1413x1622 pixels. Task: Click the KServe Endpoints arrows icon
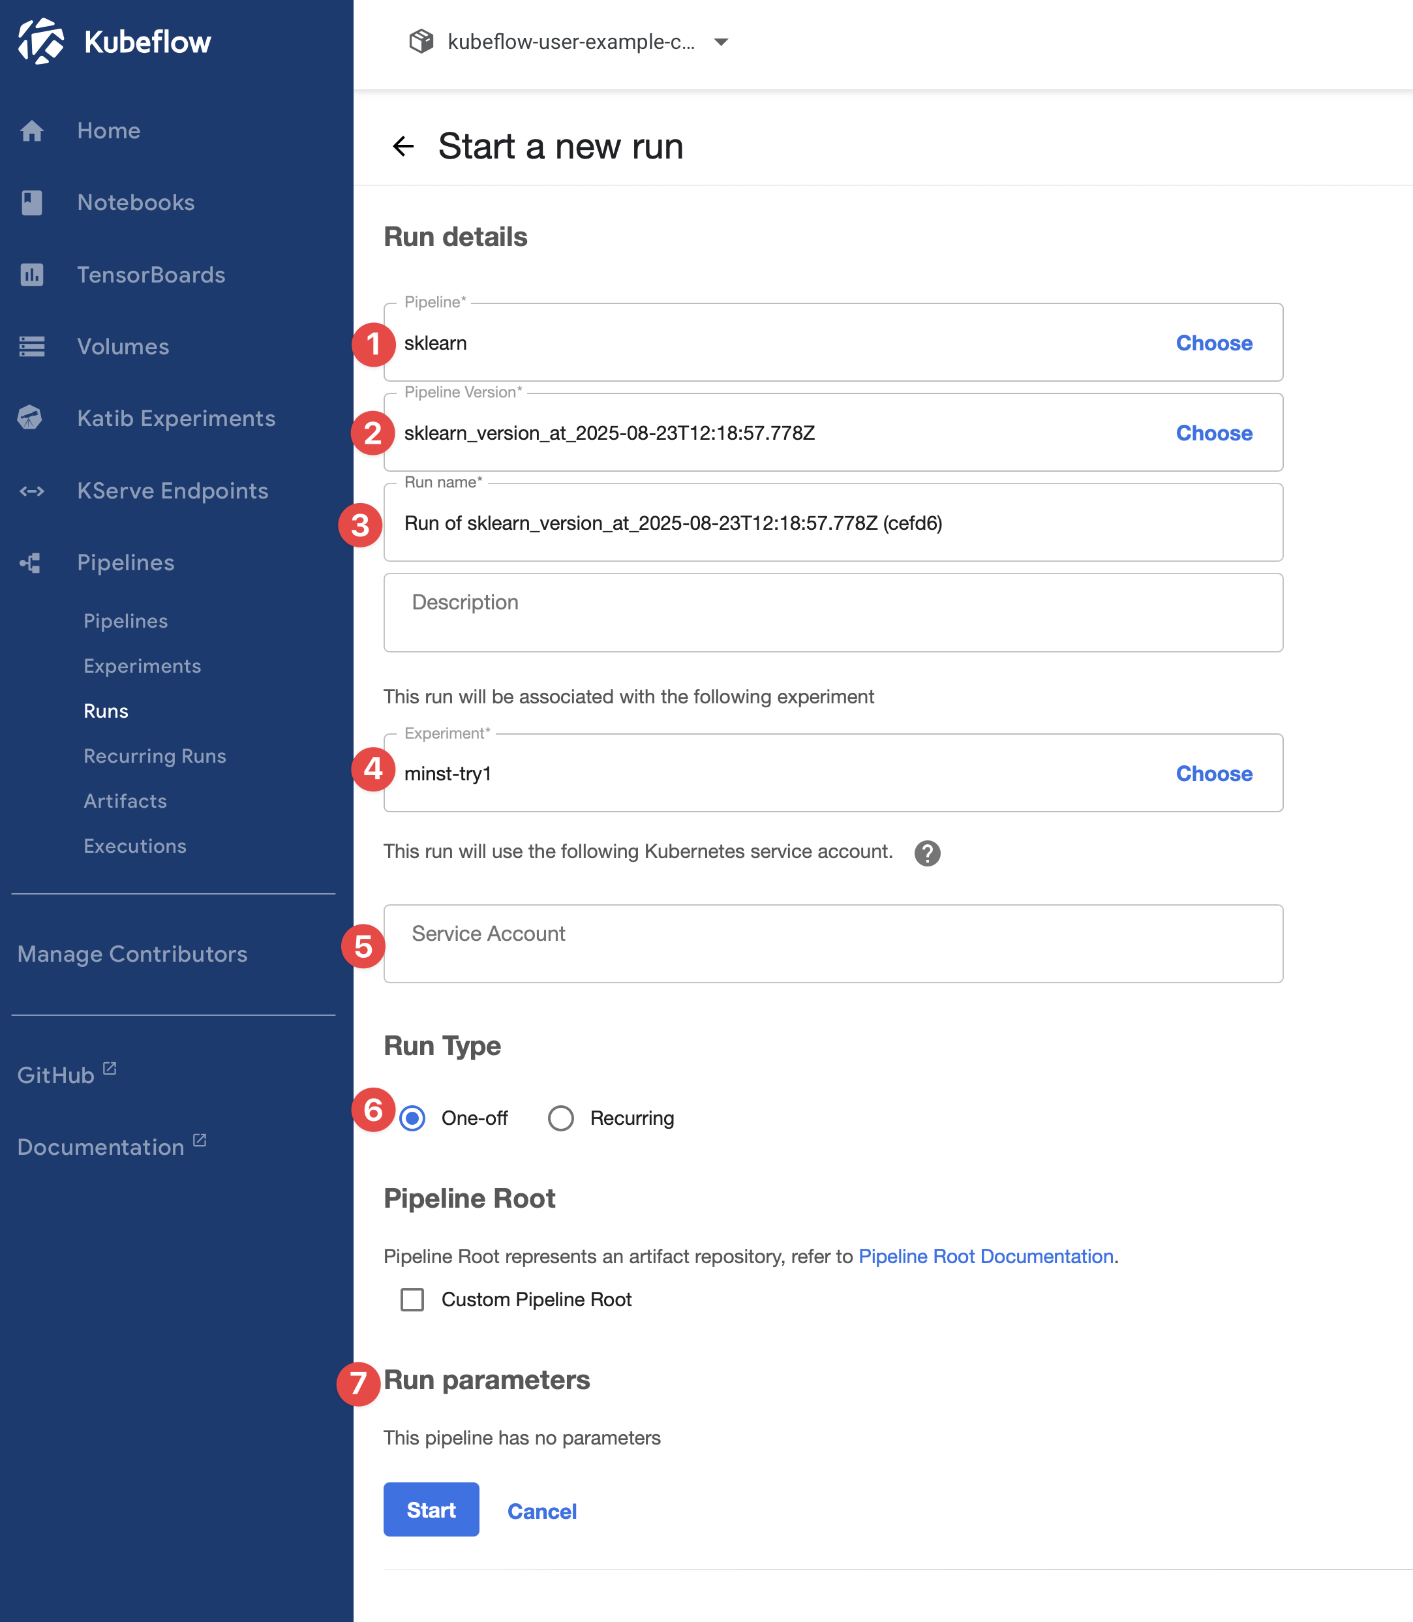(x=31, y=491)
